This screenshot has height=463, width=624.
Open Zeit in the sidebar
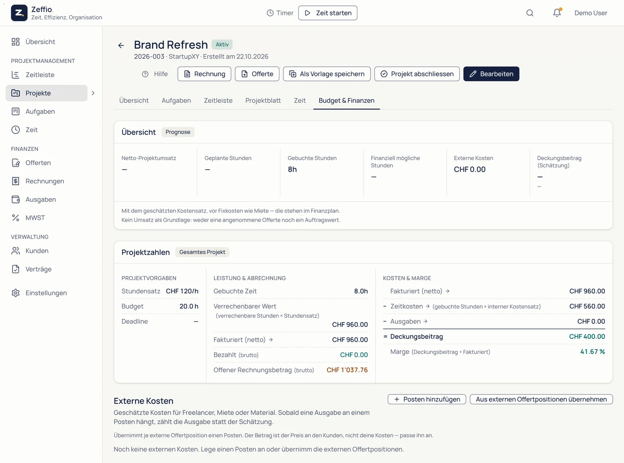47,130
